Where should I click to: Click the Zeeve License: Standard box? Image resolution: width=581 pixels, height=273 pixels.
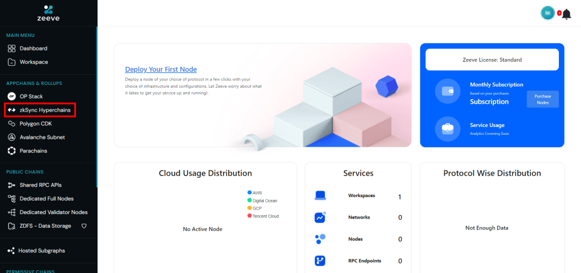[x=492, y=59]
